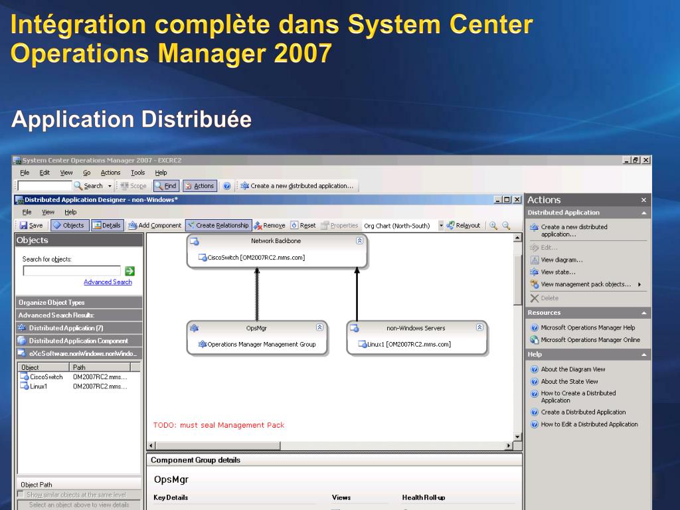Click the diagram vertical scrollbar up arrow
This screenshot has height=510, width=680.
(517, 238)
